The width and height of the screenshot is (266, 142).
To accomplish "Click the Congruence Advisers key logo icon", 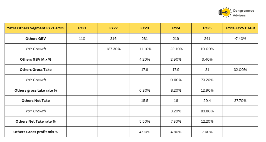I will (x=225, y=12).
